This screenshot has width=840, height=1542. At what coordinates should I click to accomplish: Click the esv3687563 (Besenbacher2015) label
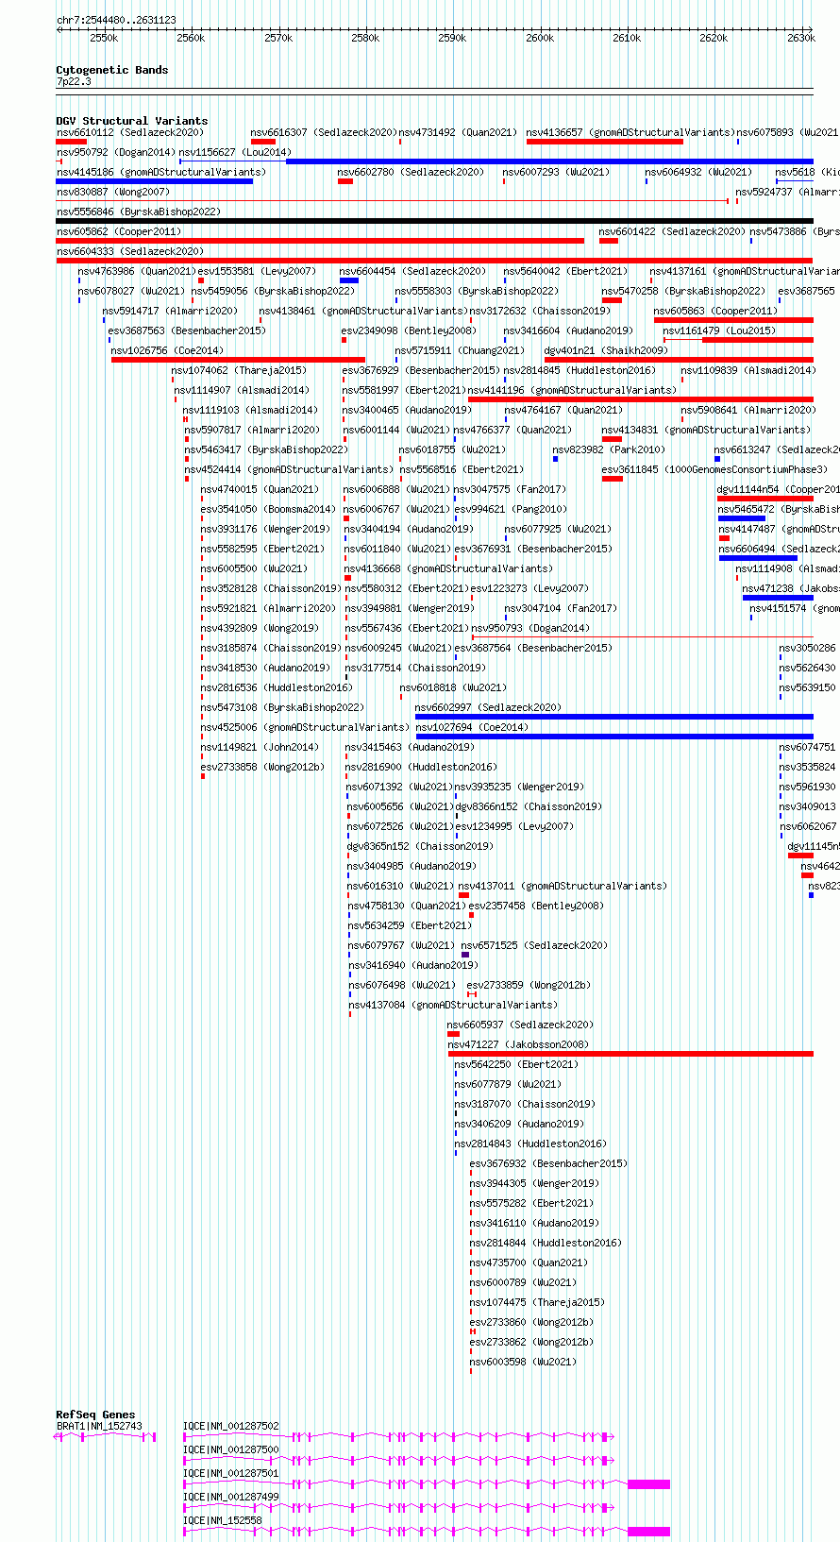tap(187, 330)
